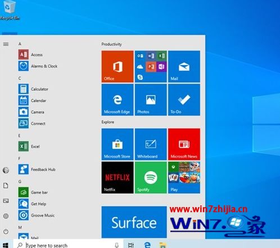The height and width of the screenshot is (248, 280).
Task: Open the Microsoft Store tile
Action: tap(118, 144)
